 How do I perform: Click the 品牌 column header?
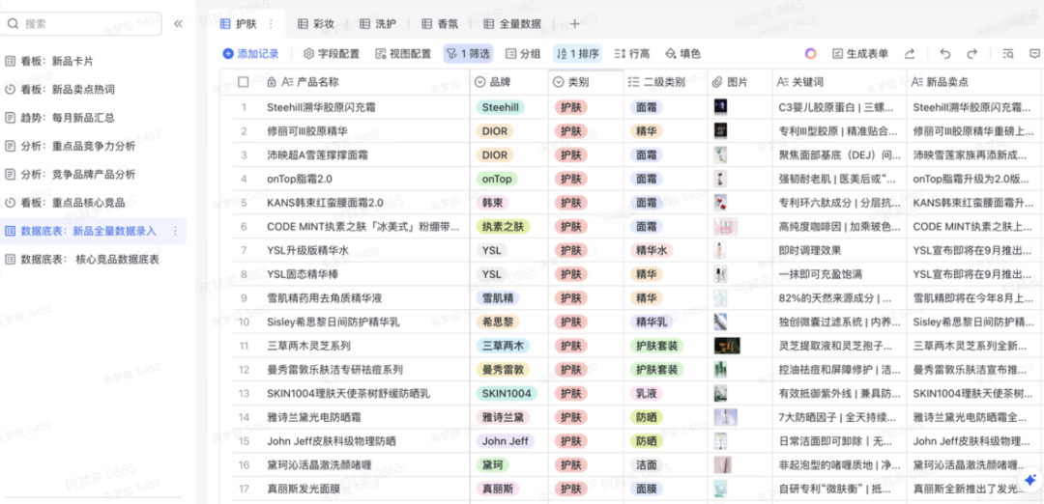coord(509,82)
